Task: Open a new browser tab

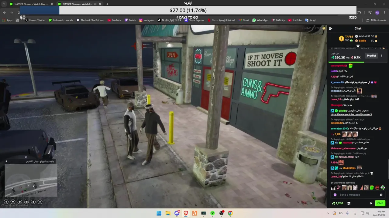Action: [107, 4]
